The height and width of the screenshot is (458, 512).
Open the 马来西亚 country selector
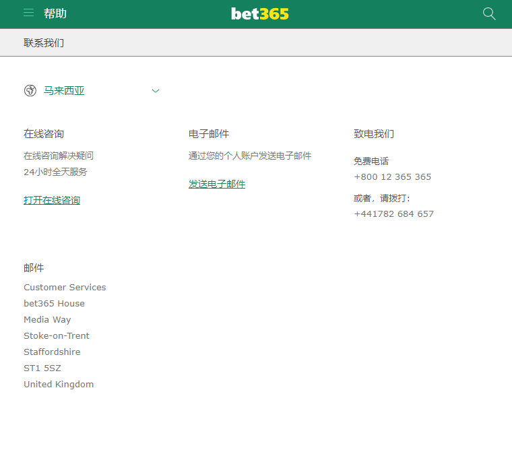tap(65, 91)
